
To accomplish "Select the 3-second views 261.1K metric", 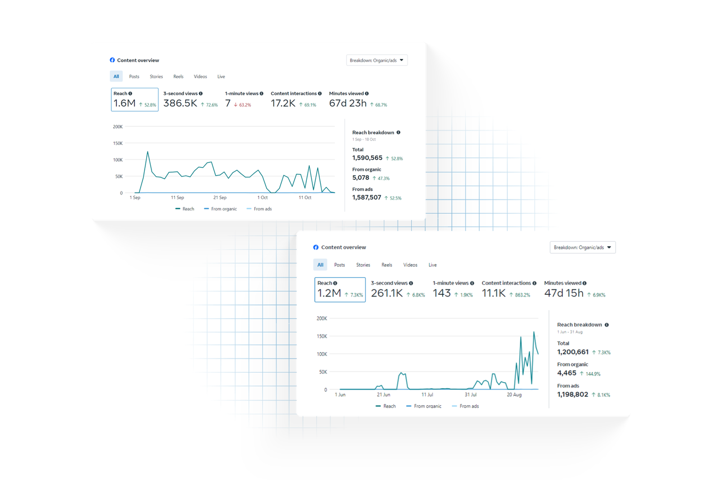I will click(x=398, y=289).
